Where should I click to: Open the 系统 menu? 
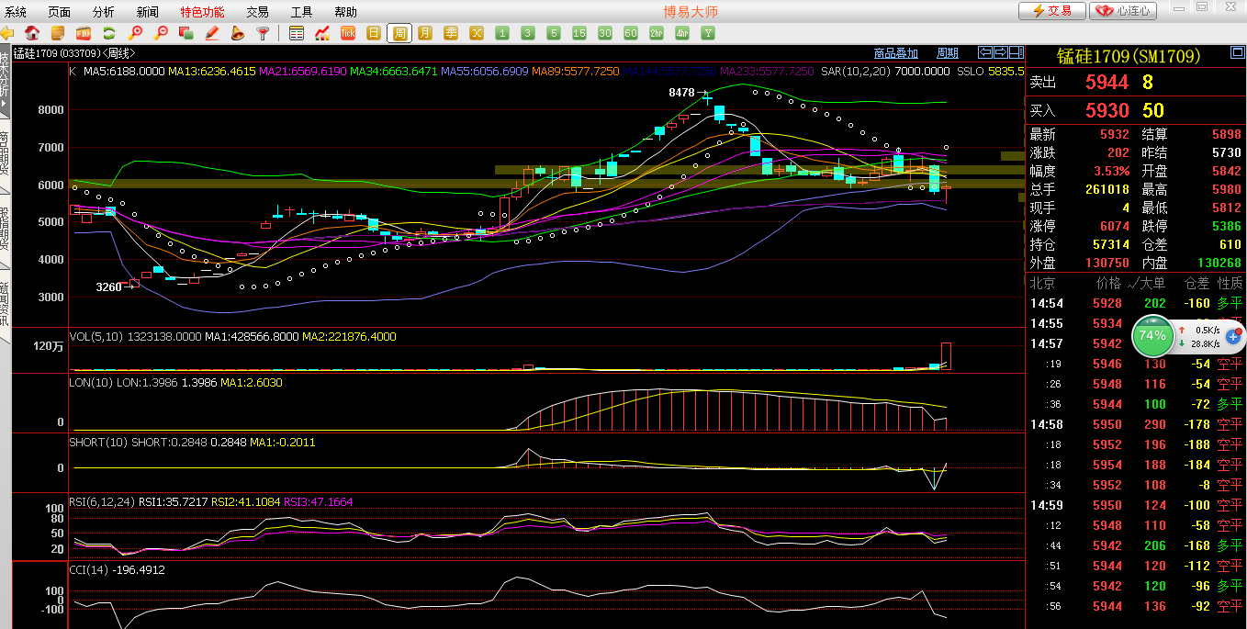(x=16, y=12)
